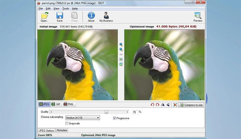Image resolution: width=241 pixels, height=139 pixels.
Task: Select the GIF format tab
Action: 56,104
